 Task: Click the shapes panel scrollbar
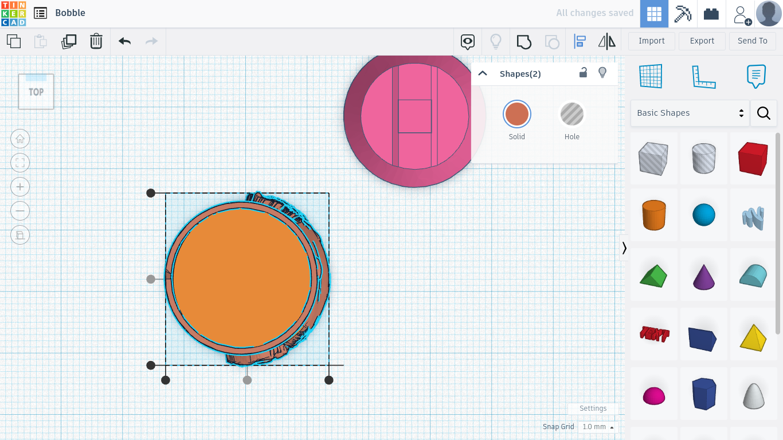pos(778,233)
